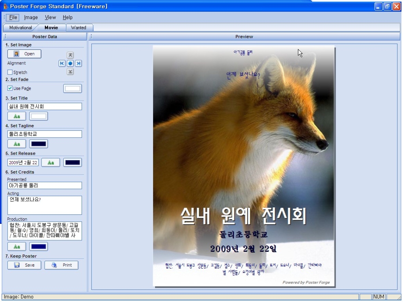Screen dimensions: 403x302
Task: Center the image alignment
Action: point(70,63)
